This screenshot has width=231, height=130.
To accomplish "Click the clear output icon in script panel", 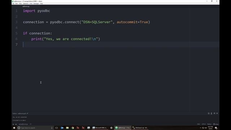I will (x=209, y=113).
